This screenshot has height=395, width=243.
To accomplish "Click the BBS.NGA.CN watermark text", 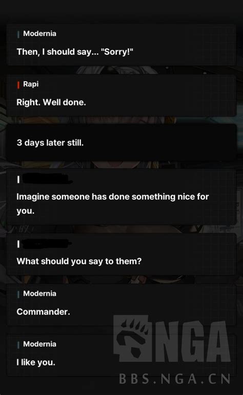I will (x=174, y=379).
